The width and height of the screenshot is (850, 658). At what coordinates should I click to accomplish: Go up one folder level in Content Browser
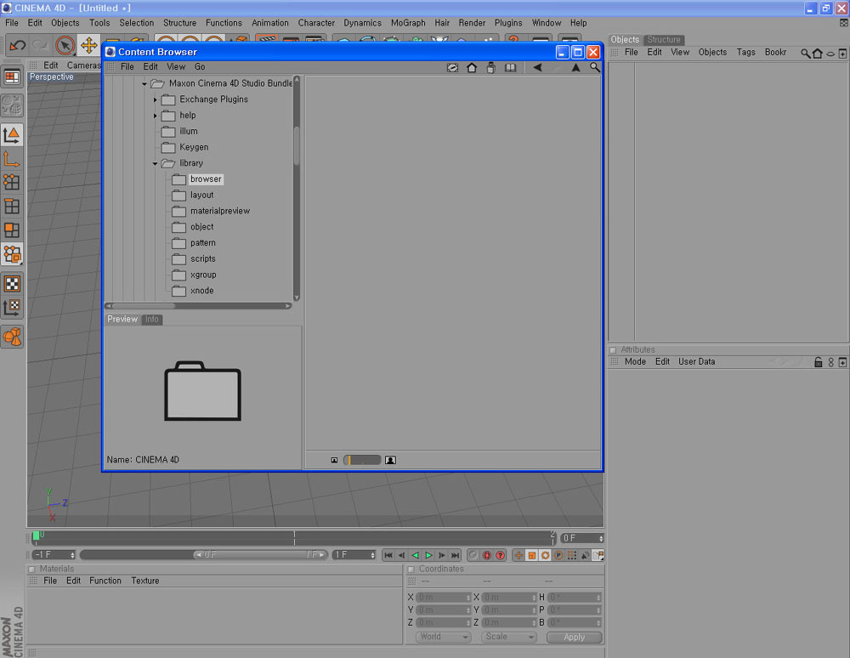tap(575, 68)
